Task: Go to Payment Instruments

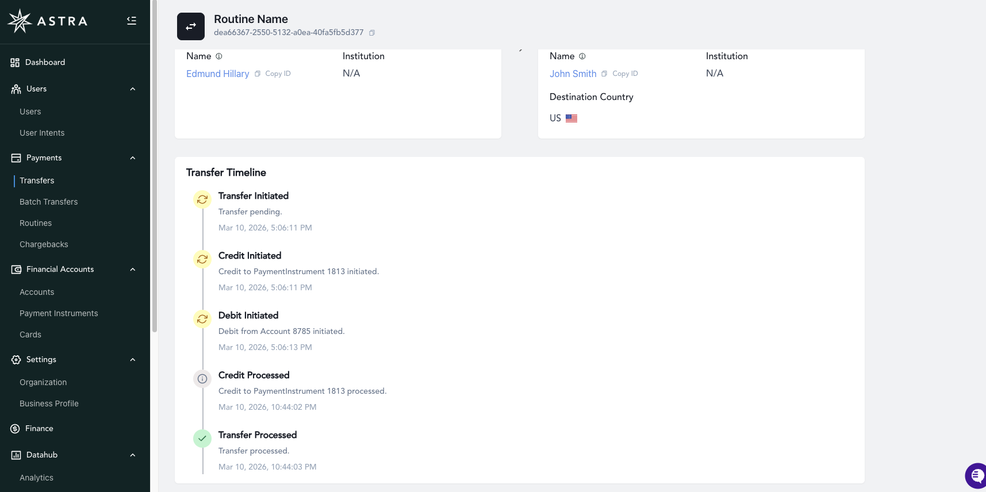Action: pos(59,314)
